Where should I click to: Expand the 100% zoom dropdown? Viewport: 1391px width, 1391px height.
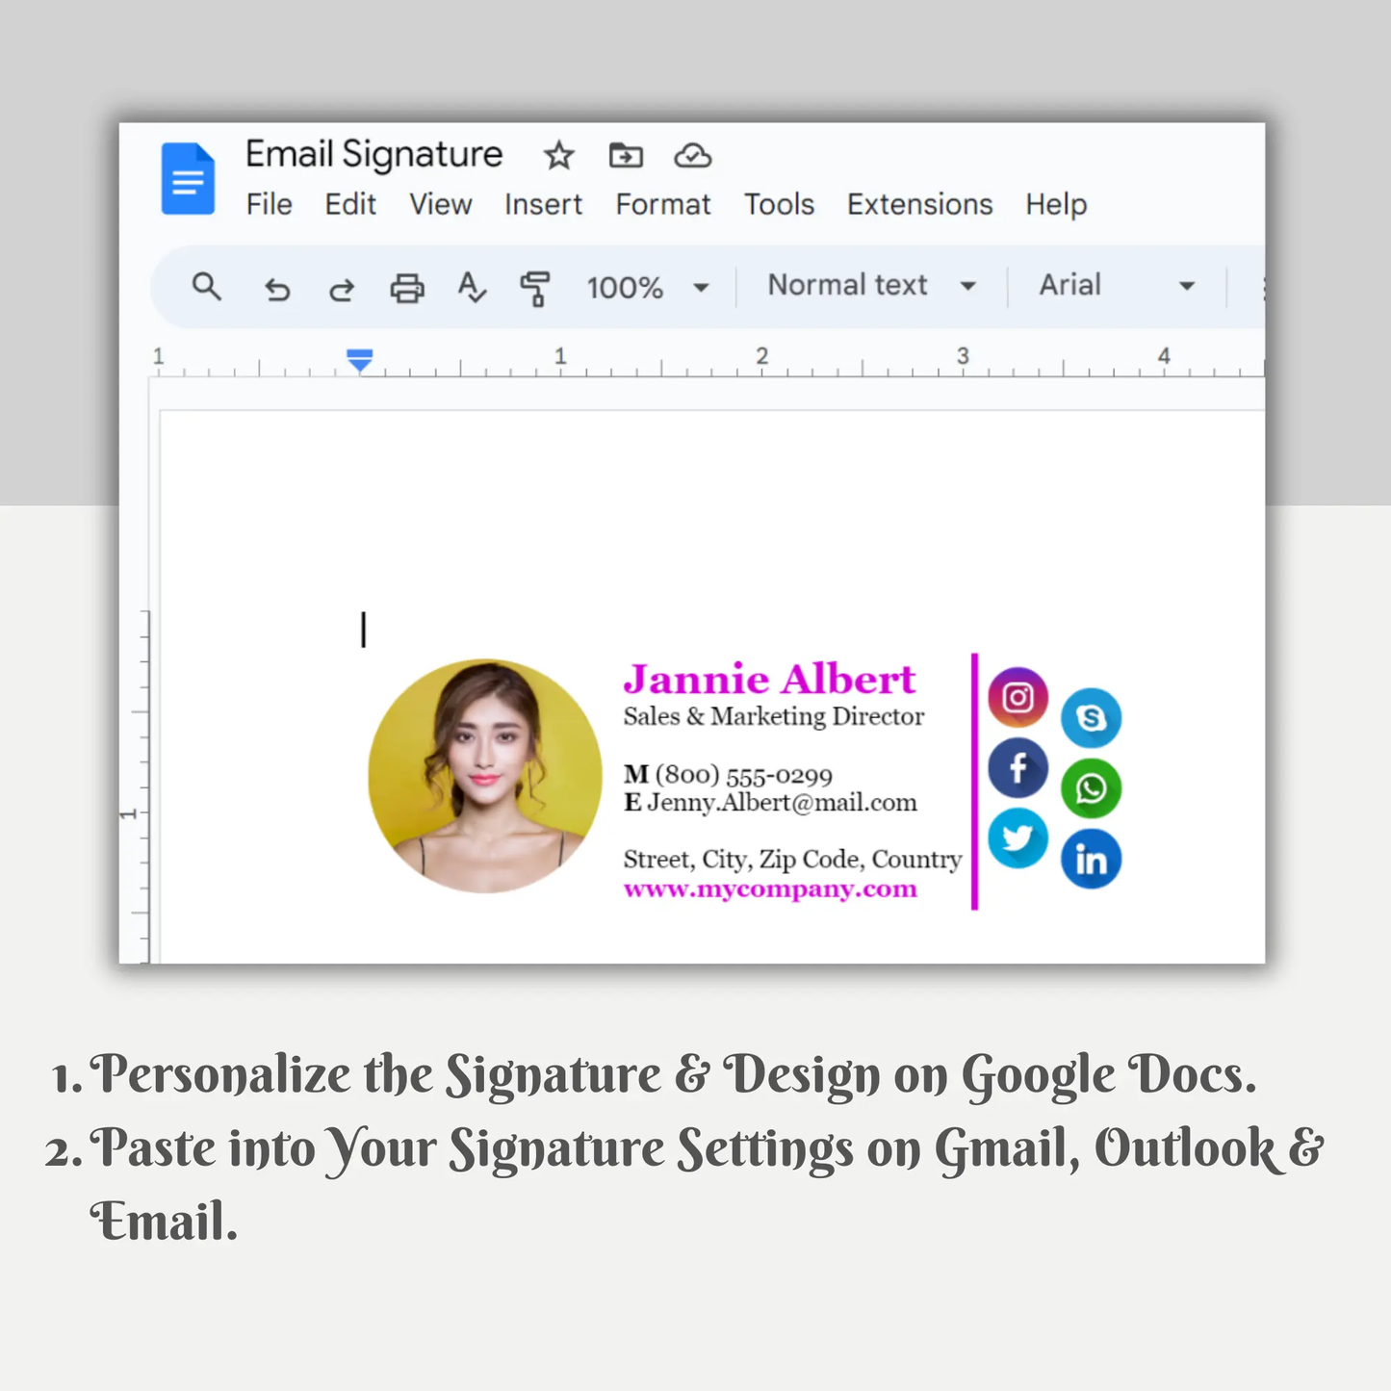tap(648, 287)
